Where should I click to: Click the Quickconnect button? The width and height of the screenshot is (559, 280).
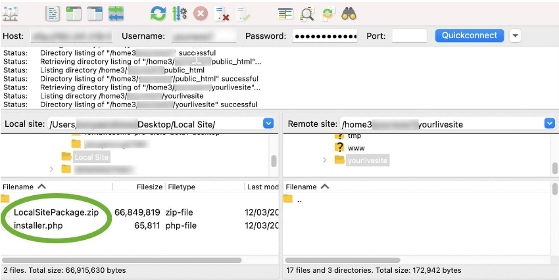pos(469,35)
